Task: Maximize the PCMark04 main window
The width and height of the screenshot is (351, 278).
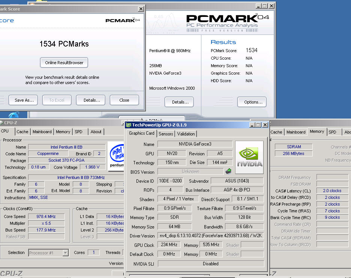Action: click(265, 6)
